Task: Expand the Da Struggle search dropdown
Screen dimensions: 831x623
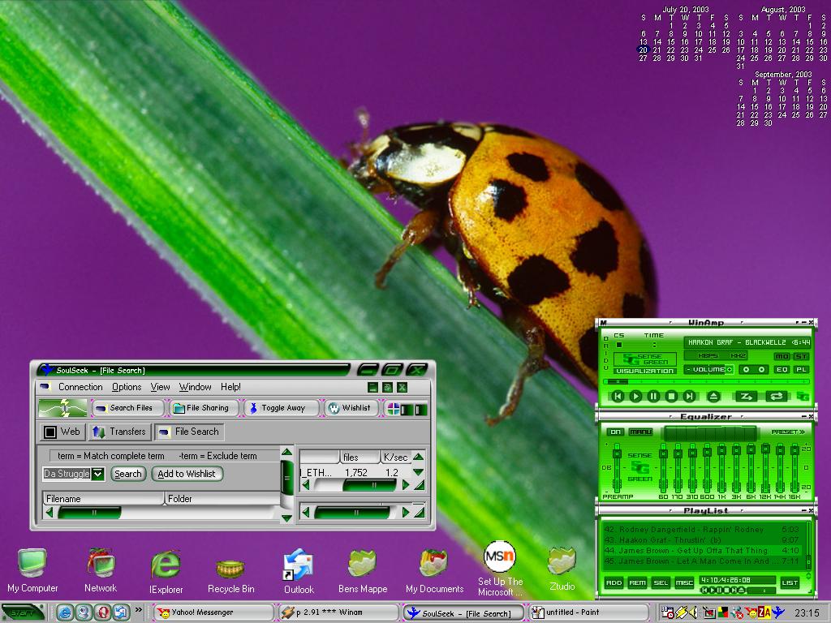Action: [x=97, y=474]
